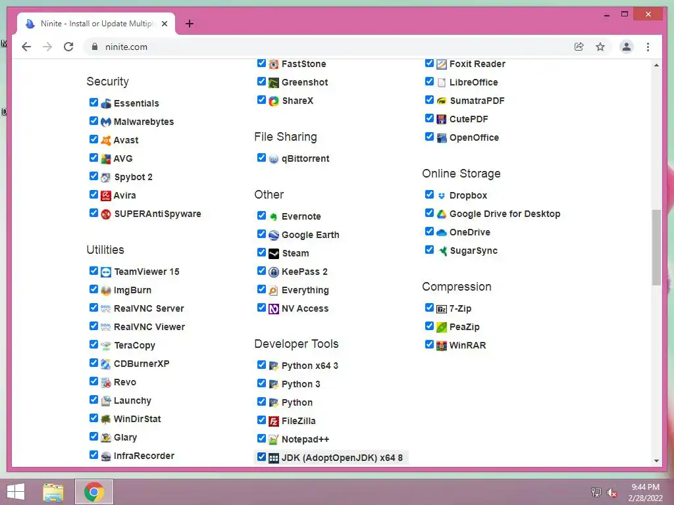Uncheck the JDK (AdoptOpenJDK) x64 8 checkbox
The height and width of the screenshot is (505, 674).
pyautogui.click(x=261, y=457)
